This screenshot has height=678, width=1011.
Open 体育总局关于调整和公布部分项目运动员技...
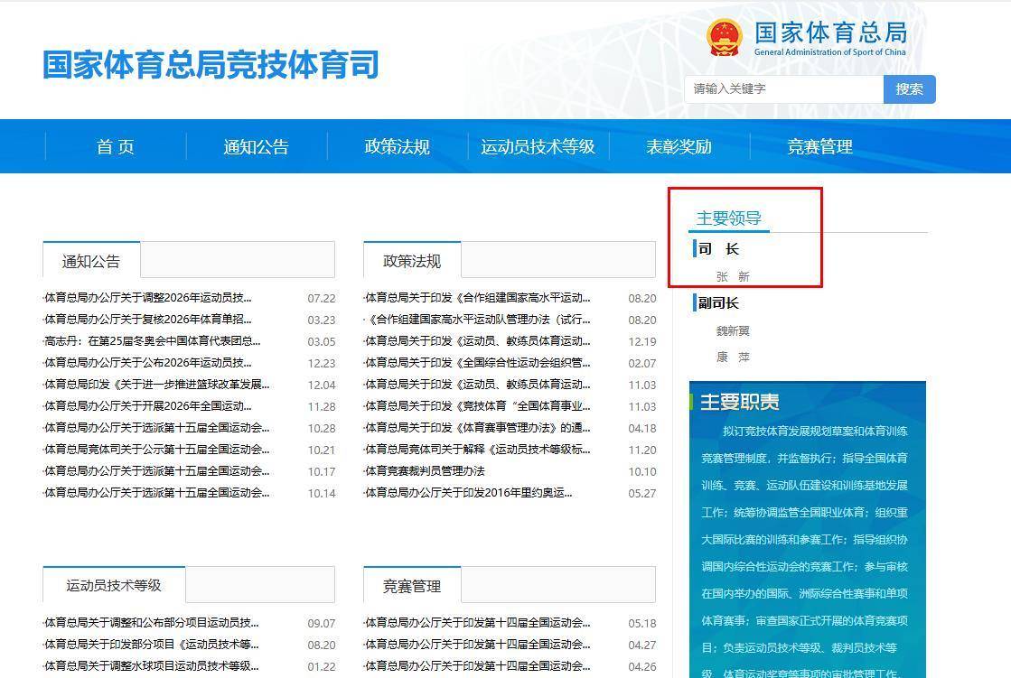coord(152,623)
